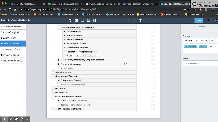Expand Not for profit expenses row
This screenshot has width=218, height=122.
(59, 64)
